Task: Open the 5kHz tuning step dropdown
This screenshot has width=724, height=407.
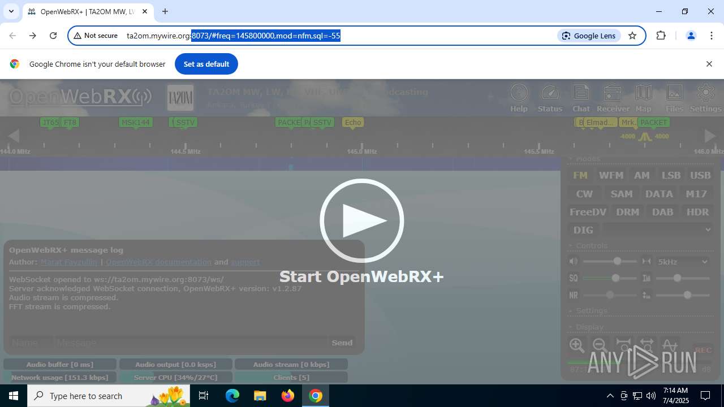Action: coord(683,262)
